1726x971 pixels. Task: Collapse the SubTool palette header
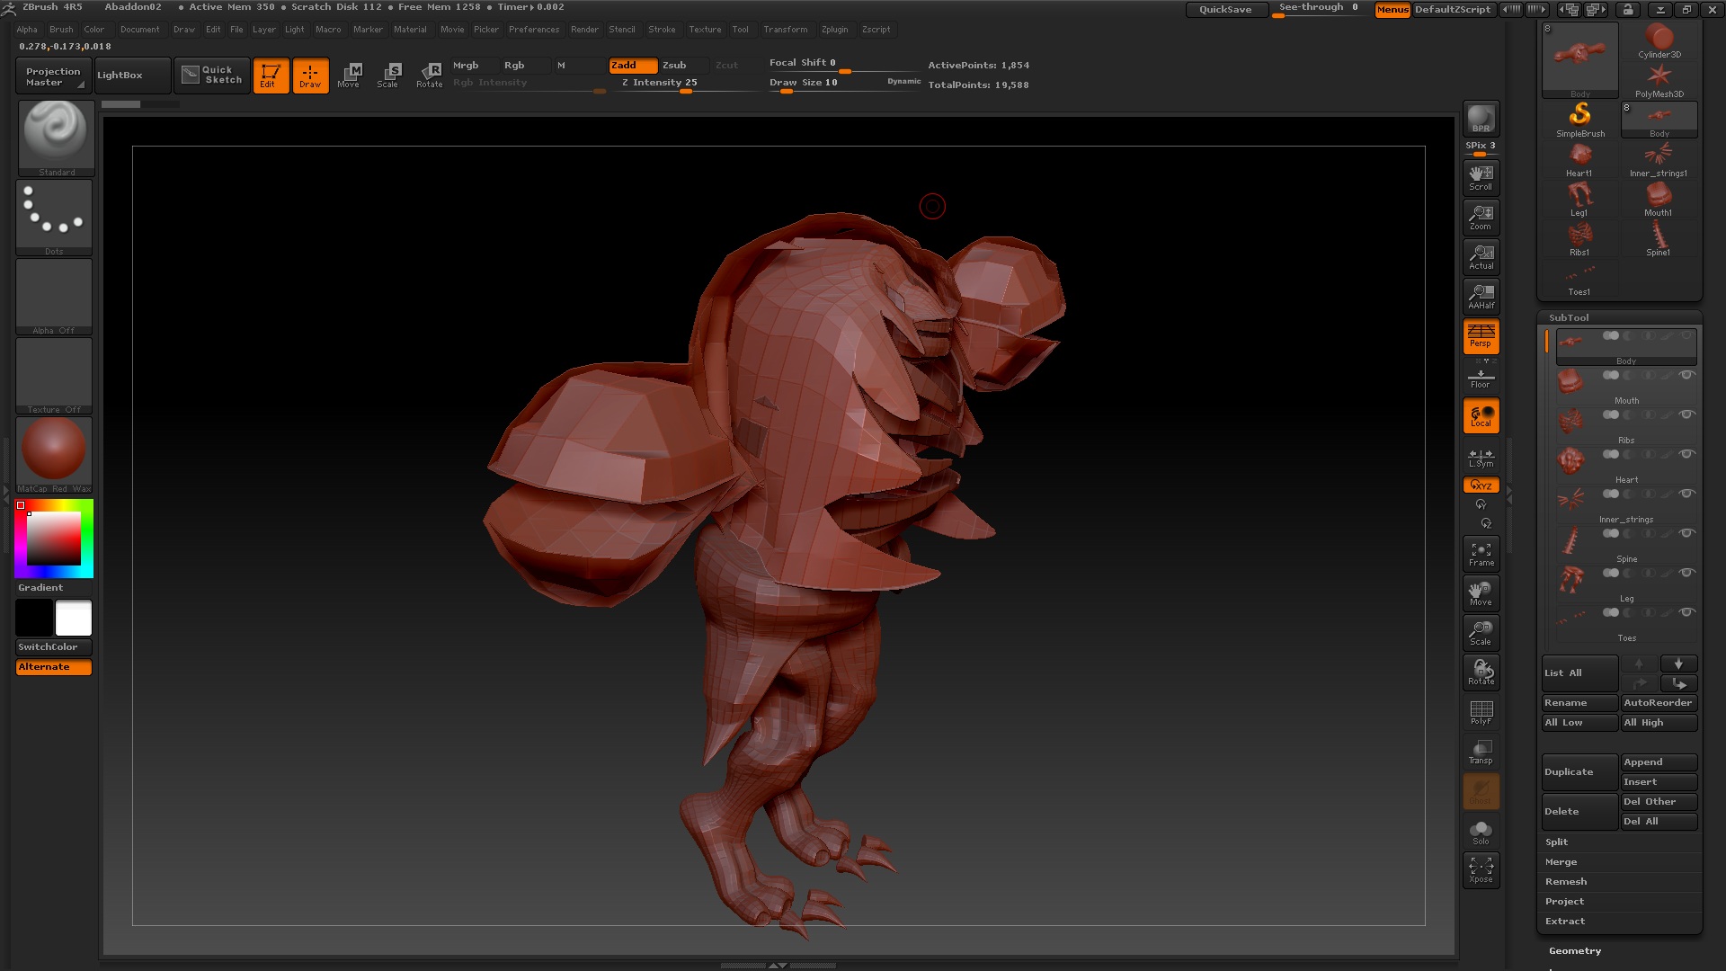point(1569,317)
